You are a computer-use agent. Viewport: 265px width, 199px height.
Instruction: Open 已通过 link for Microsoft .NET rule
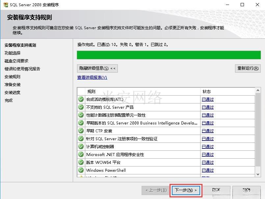208,154
